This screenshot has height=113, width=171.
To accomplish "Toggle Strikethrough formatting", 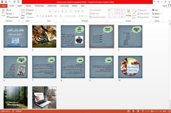I will (x=48, y=16).
